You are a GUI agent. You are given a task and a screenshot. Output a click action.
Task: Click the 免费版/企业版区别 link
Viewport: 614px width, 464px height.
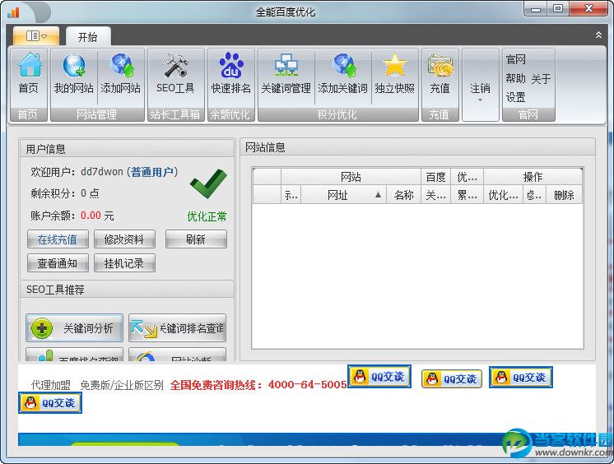pyautogui.click(x=121, y=385)
